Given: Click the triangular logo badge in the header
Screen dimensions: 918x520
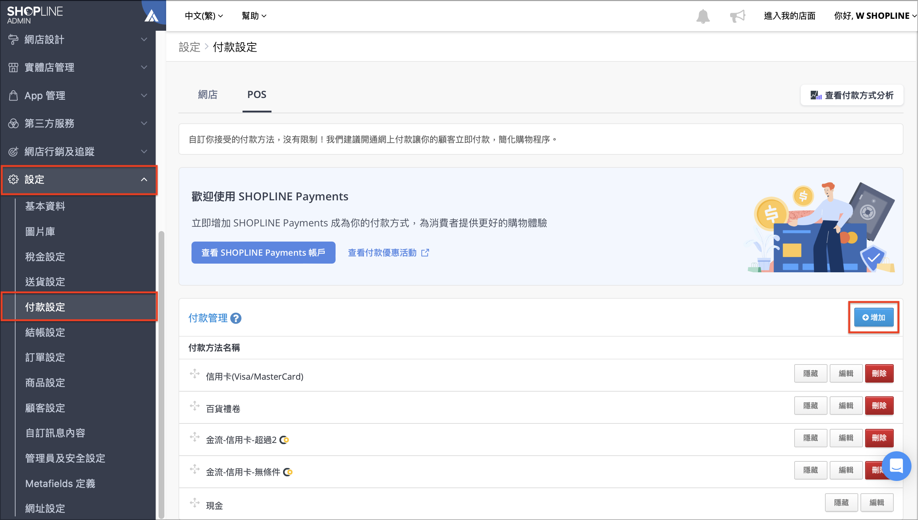Looking at the screenshot, I should [152, 16].
